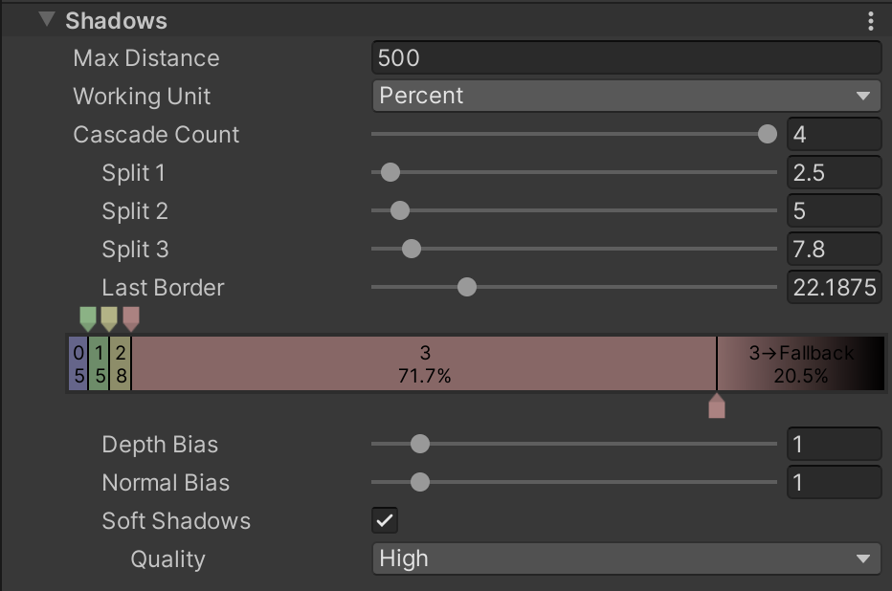
Task: Click the Depth Bias slider handle
Action: click(x=419, y=444)
